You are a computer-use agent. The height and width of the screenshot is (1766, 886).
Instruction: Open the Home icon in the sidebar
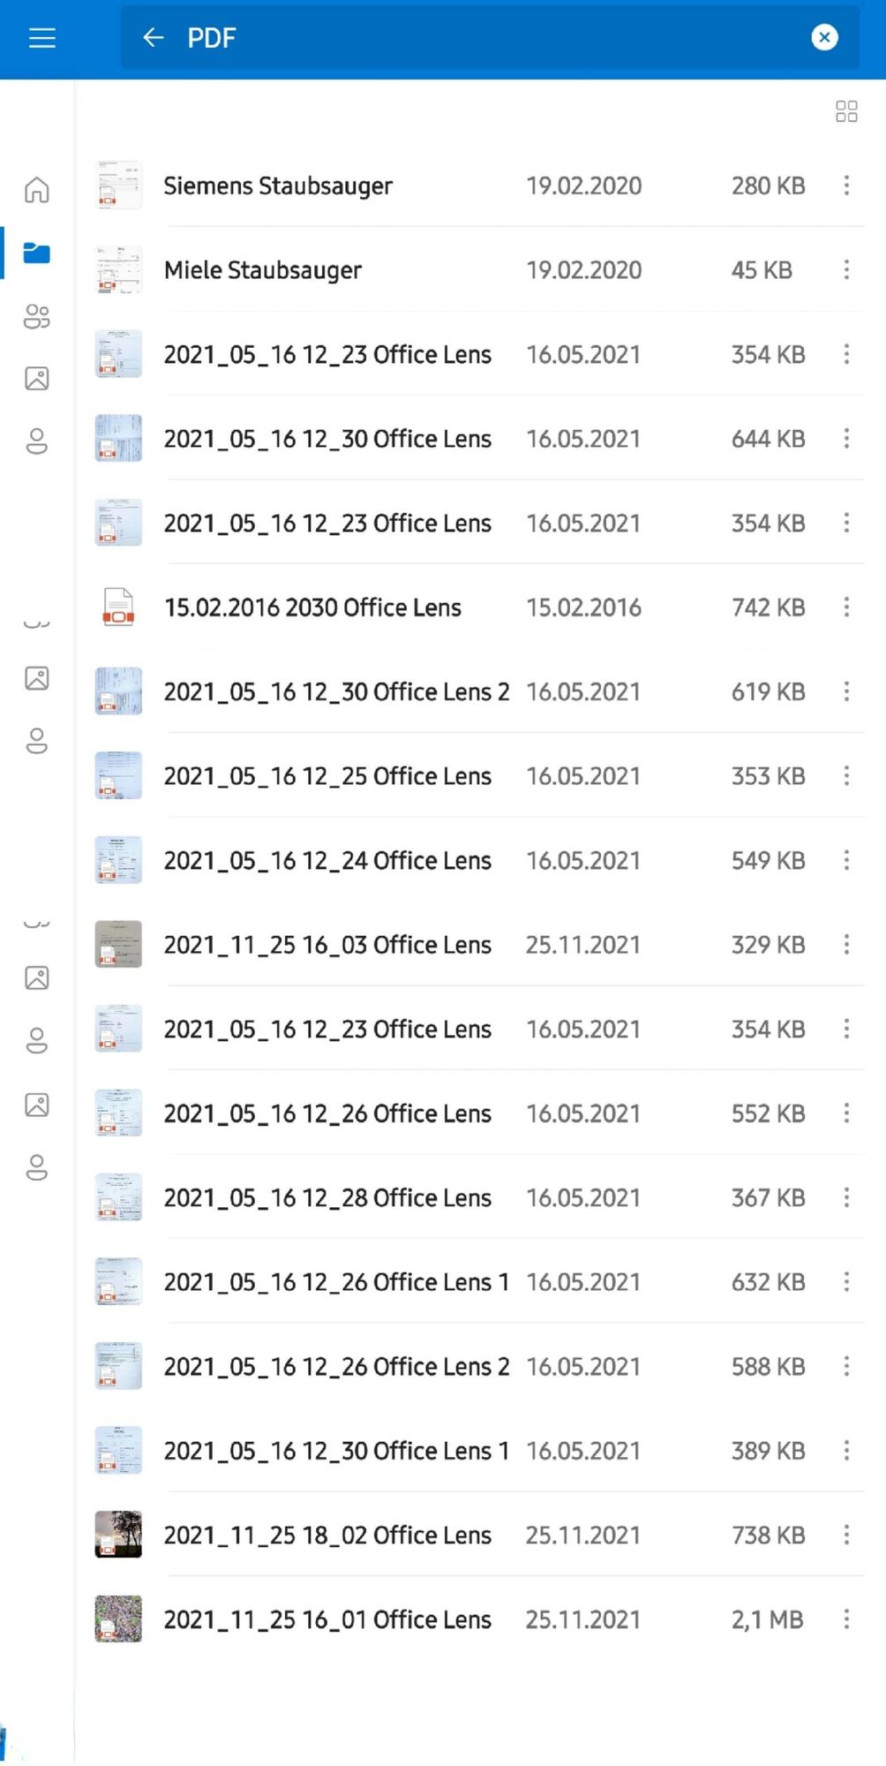(37, 190)
